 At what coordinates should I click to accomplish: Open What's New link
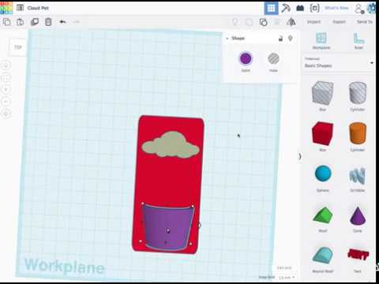[x=336, y=8]
